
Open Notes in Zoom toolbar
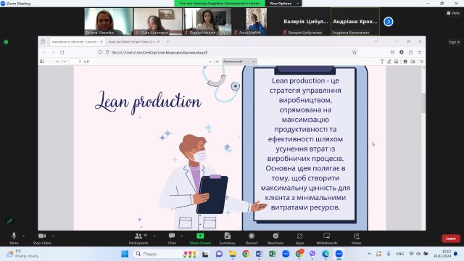(356, 239)
